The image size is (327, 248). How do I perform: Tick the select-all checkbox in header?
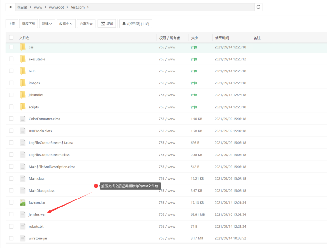tap(11, 38)
